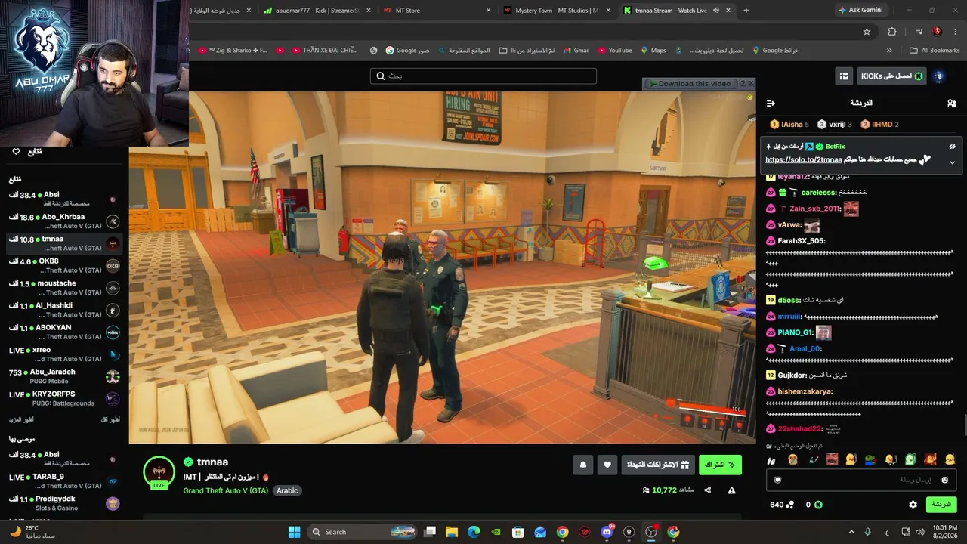Click the Arabic language tag
This screenshot has height=544, width=967.
coord(287,490)
